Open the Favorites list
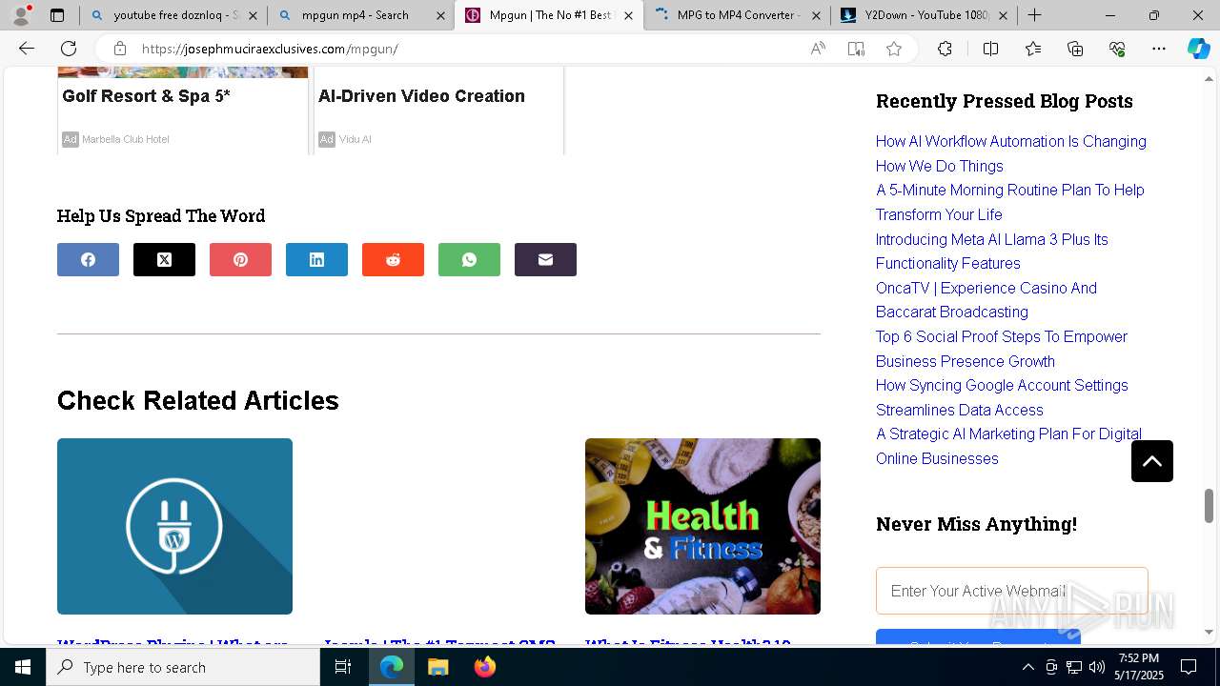1220x686 pixels. (1033, 49)
